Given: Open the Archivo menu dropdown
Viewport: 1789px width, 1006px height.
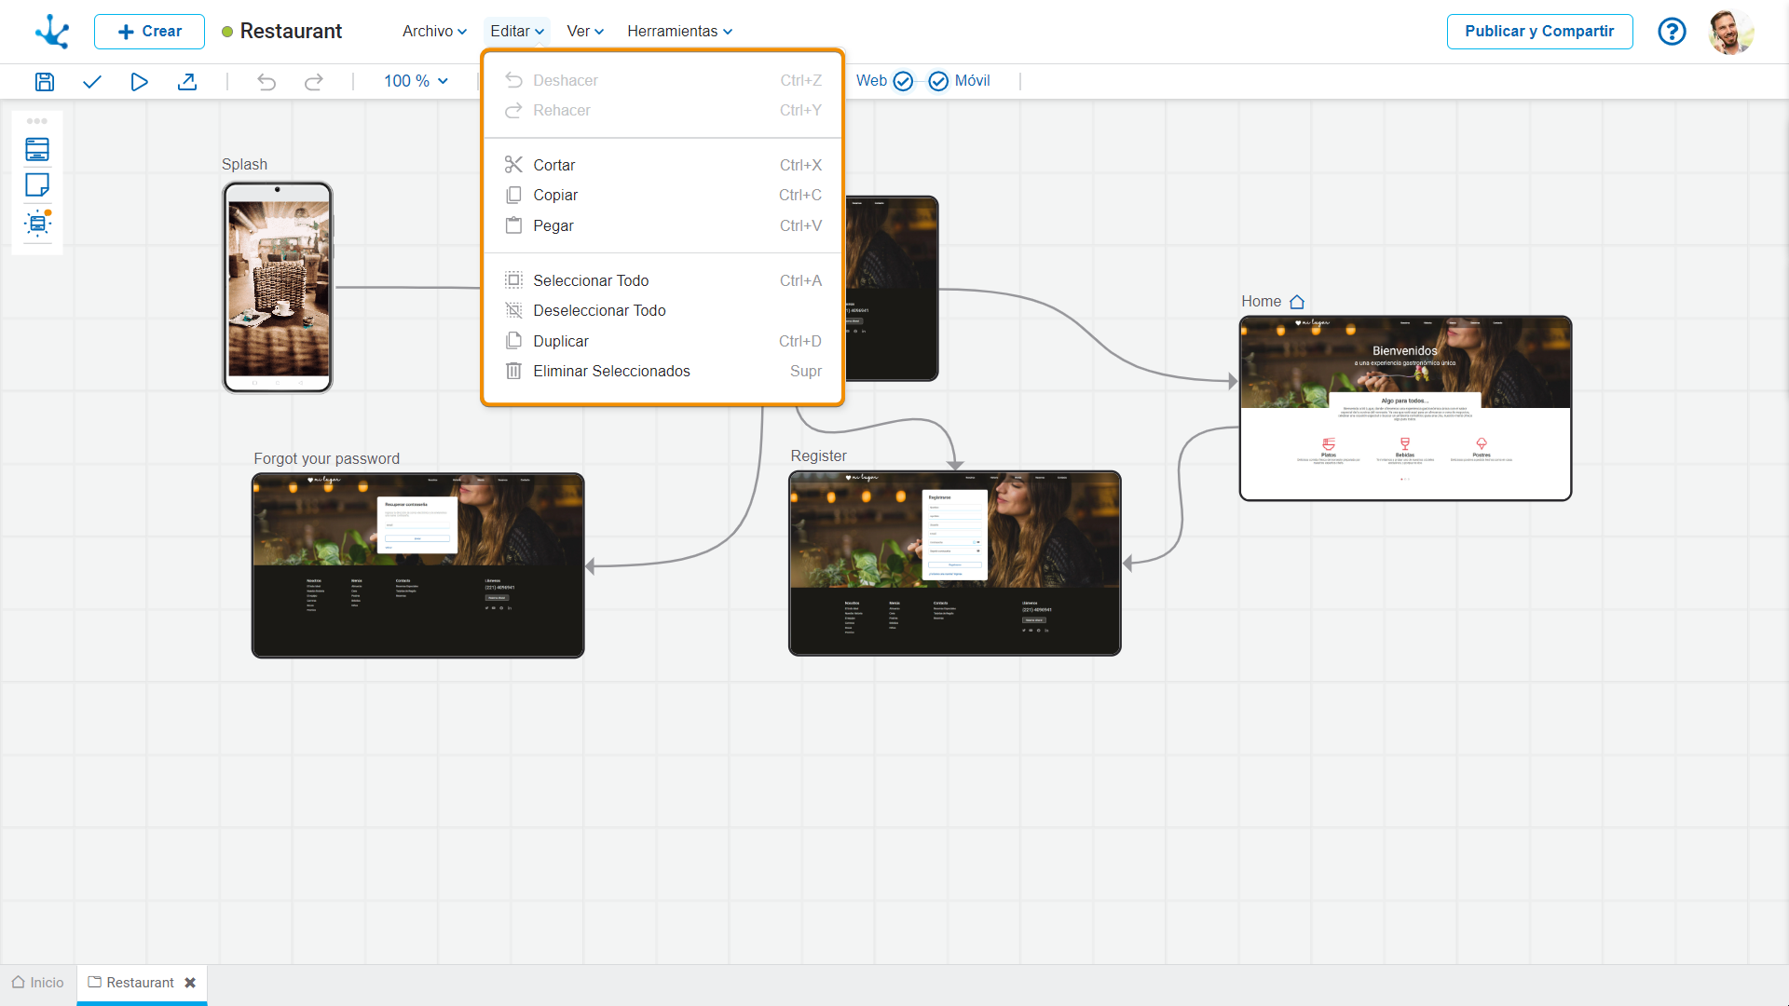Looking at the screenshot, I should tap(434, 31).
